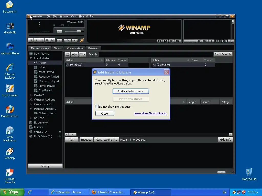
Task: Click the Eject open file button
Action: pos(59,40)
